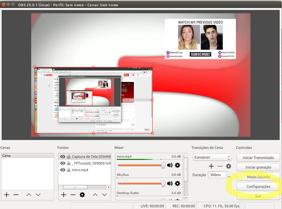
Task: Open intro.mp4 mixer channel settings gear
Action: click(177, 165)
